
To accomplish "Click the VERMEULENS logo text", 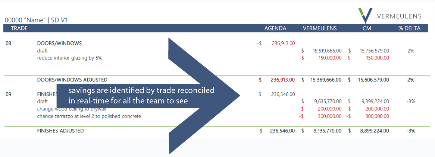I will click(399, 16).
